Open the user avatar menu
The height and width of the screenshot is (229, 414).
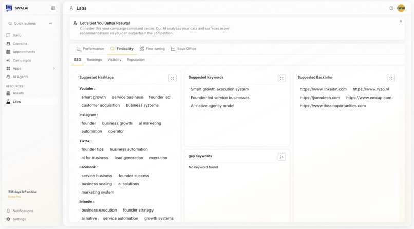(401, 8)
